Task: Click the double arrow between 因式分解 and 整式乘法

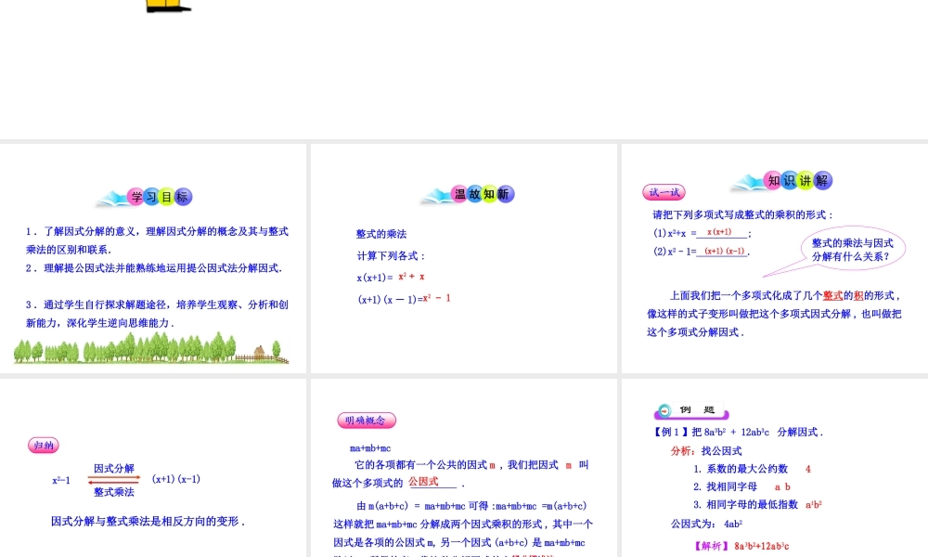Action: pyautogui.click(x=111, y=481)
